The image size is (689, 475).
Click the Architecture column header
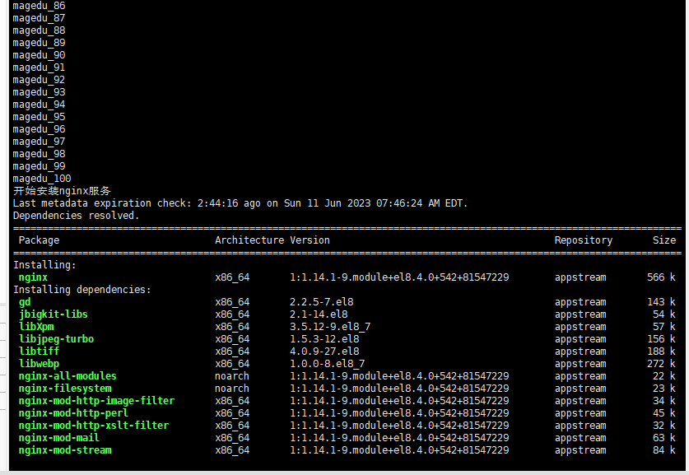[249, 240]
